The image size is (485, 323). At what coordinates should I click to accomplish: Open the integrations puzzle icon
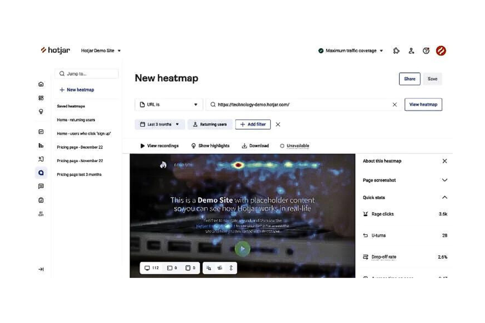[x=396, y=51]
